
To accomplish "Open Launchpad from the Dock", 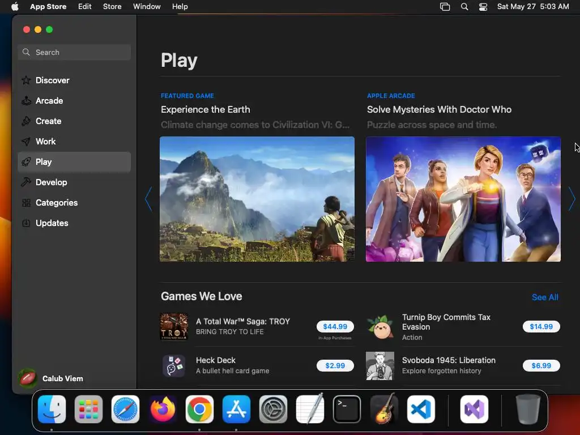I will [88, 409].
